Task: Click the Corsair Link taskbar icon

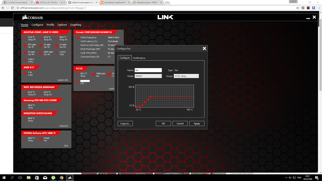Action: 70,178
